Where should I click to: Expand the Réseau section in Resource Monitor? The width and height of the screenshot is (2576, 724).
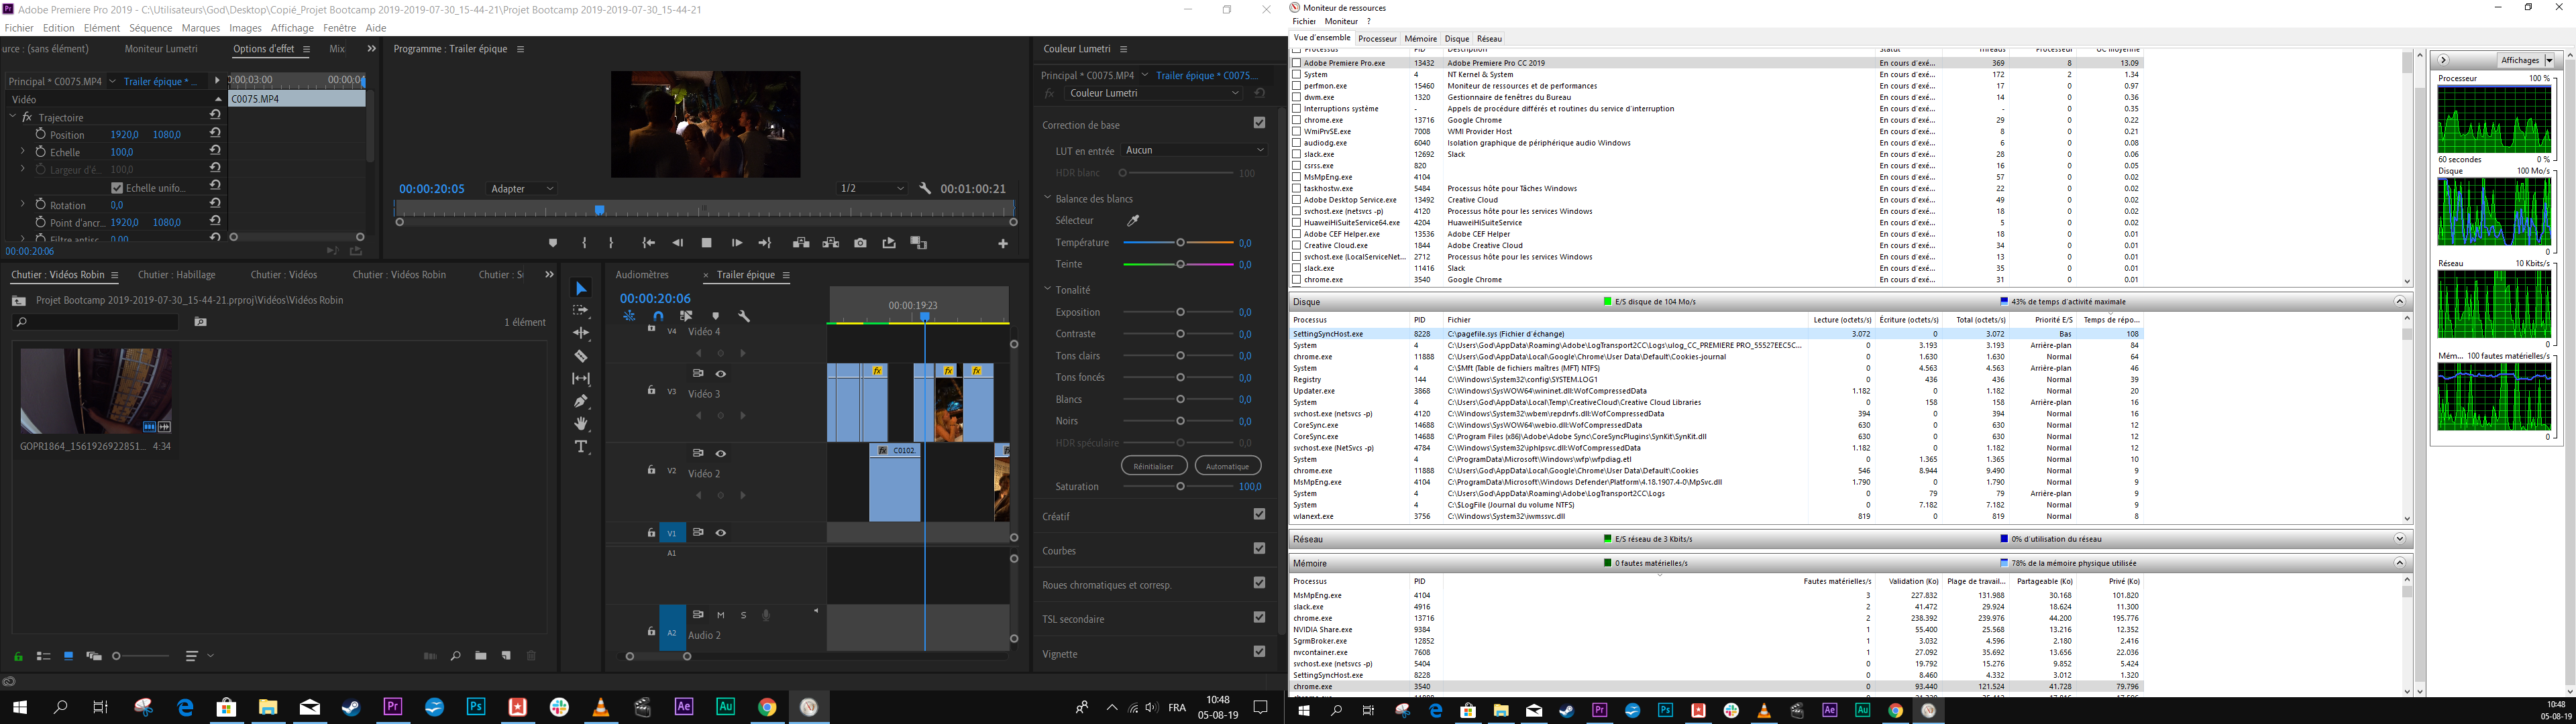(x=2399, y=539)
